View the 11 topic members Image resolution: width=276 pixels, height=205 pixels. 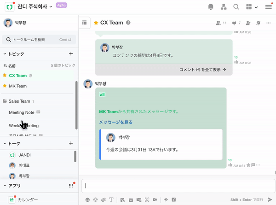point(221,23)
